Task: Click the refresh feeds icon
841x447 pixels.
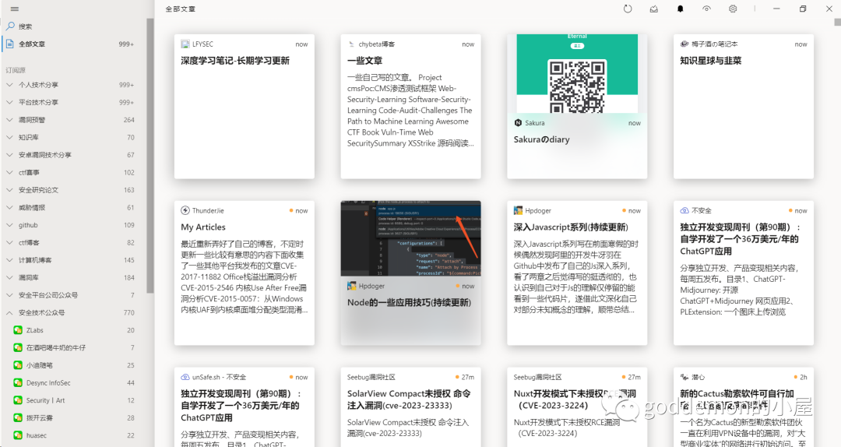Action: click(628, 9)
